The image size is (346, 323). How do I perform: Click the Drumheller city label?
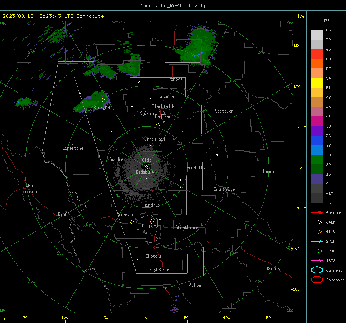[x=225, y=189]
